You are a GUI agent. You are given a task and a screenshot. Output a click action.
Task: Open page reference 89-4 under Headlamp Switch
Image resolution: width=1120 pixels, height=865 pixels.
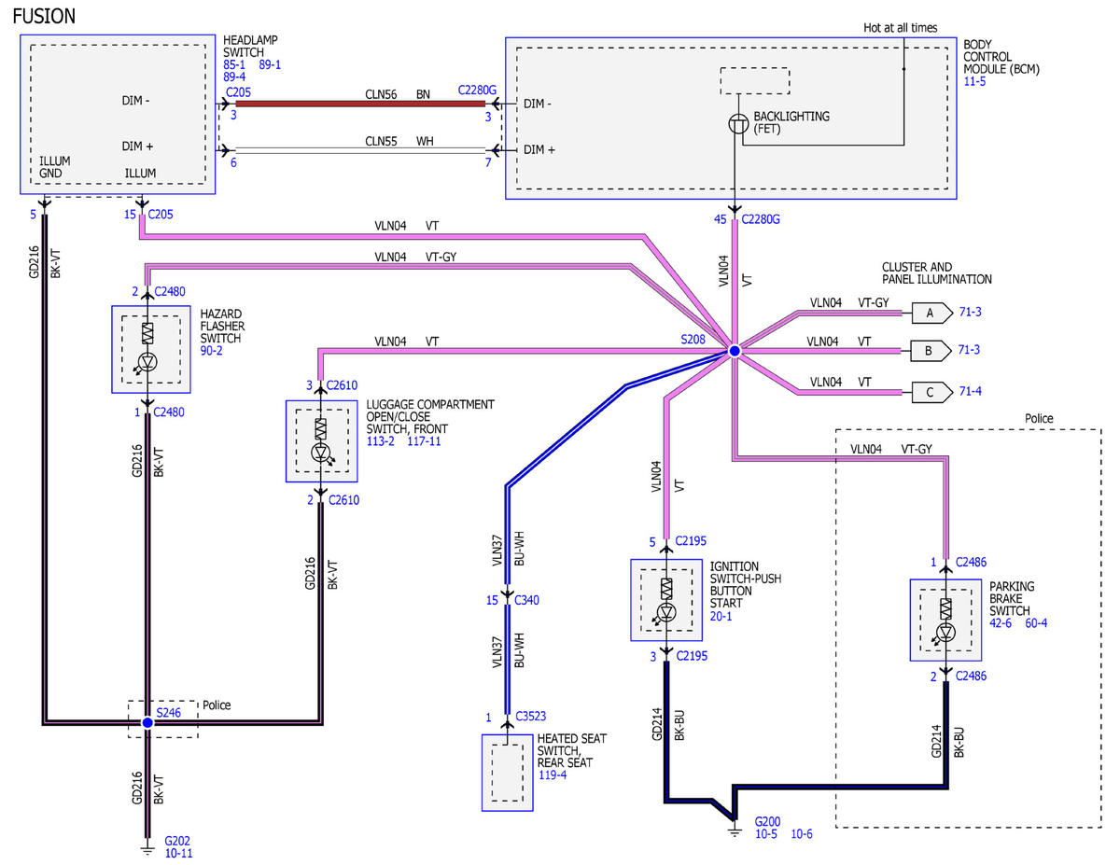(x=234, y=77)
